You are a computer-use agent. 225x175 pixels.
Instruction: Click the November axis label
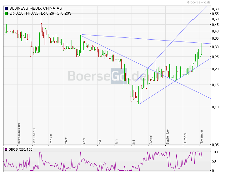(201, 137)
